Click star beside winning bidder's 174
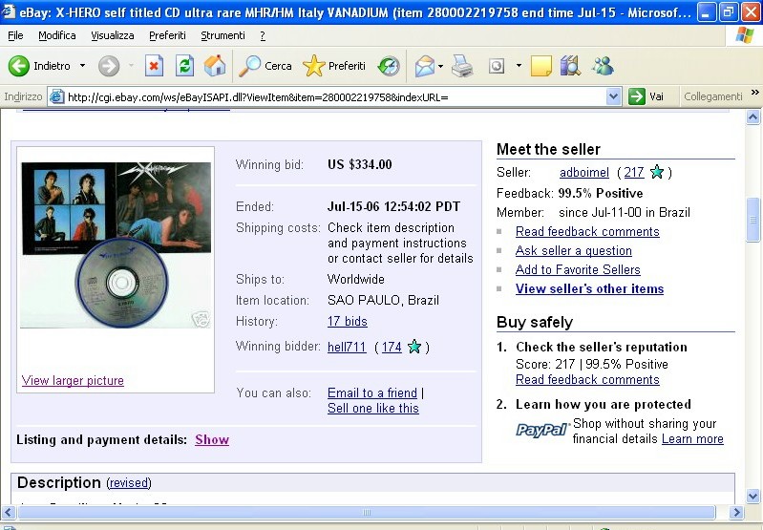This screenshot has height=530, width=763. point(414,347)
